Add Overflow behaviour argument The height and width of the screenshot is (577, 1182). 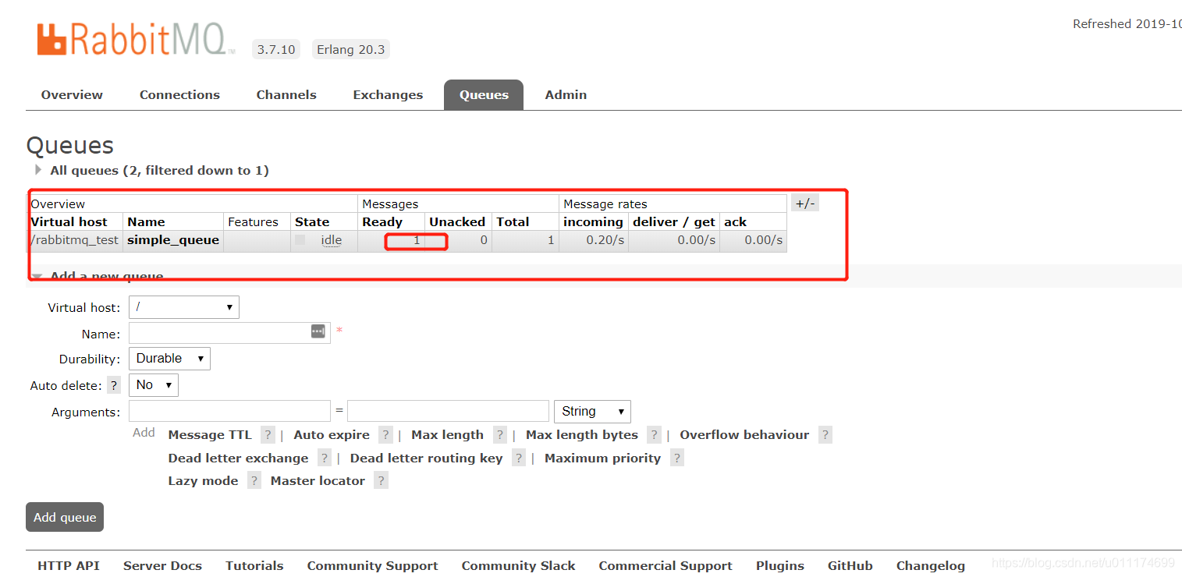click(x=744, y=435)
